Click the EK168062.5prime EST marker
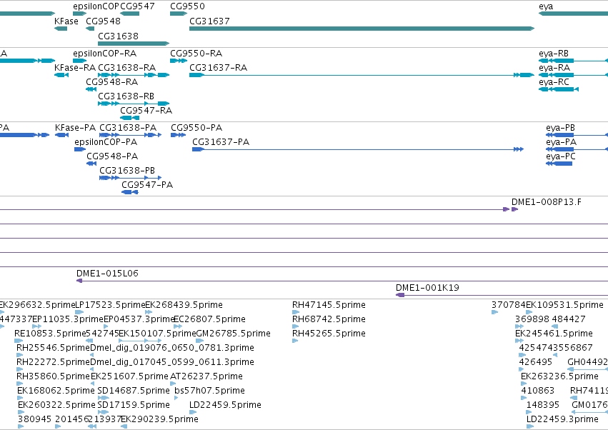The width and height of the screenshot is (608, 430). (x=20, y=398)
